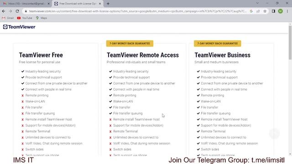Click the TeamViewer Free heading
Image resolution: width=292 pixels, height=164 pixels.
(x=41, y=55)
